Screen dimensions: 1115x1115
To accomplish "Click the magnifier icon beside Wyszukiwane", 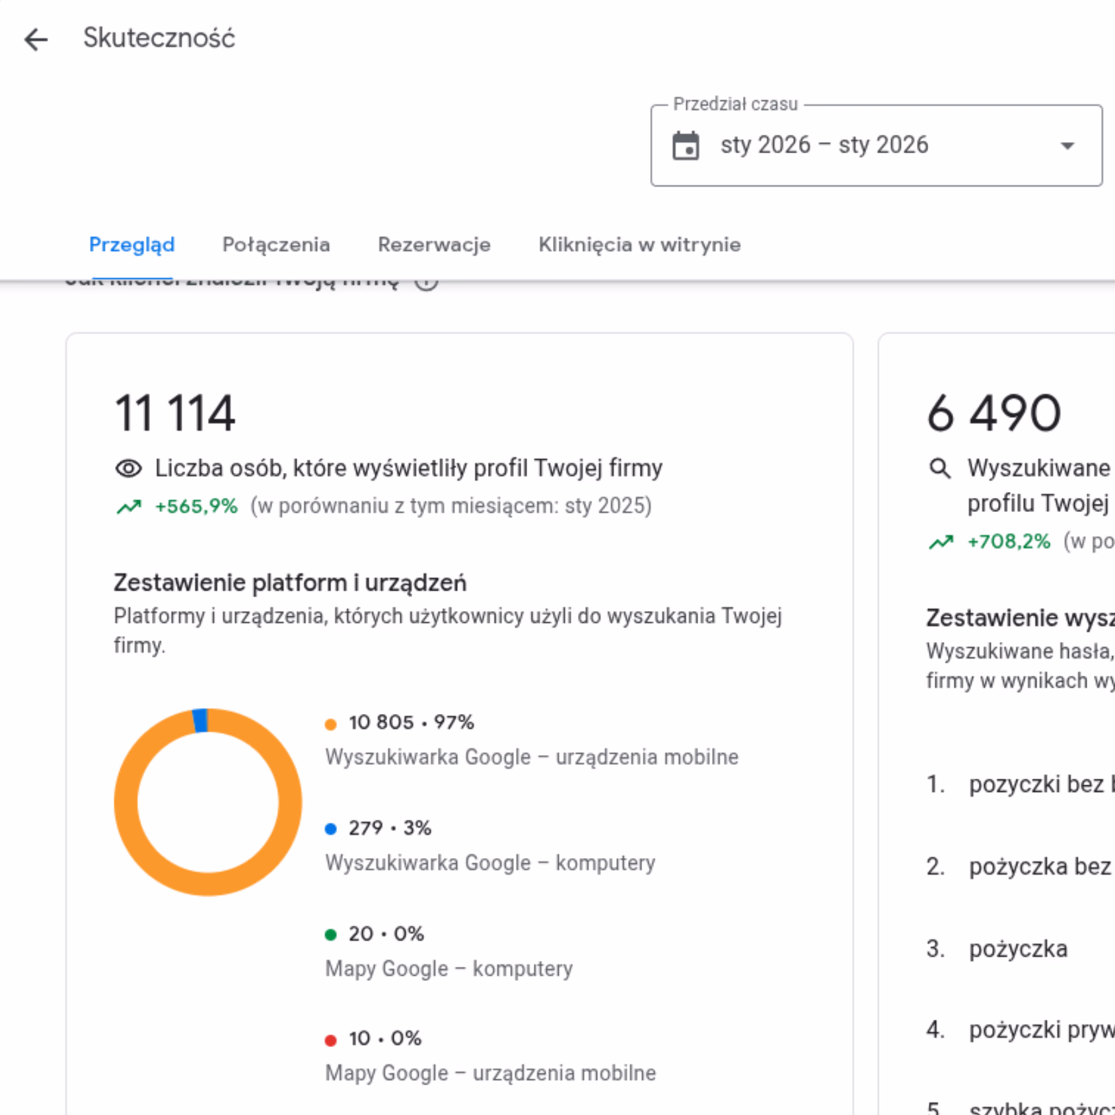I will (x=940, y=469).
